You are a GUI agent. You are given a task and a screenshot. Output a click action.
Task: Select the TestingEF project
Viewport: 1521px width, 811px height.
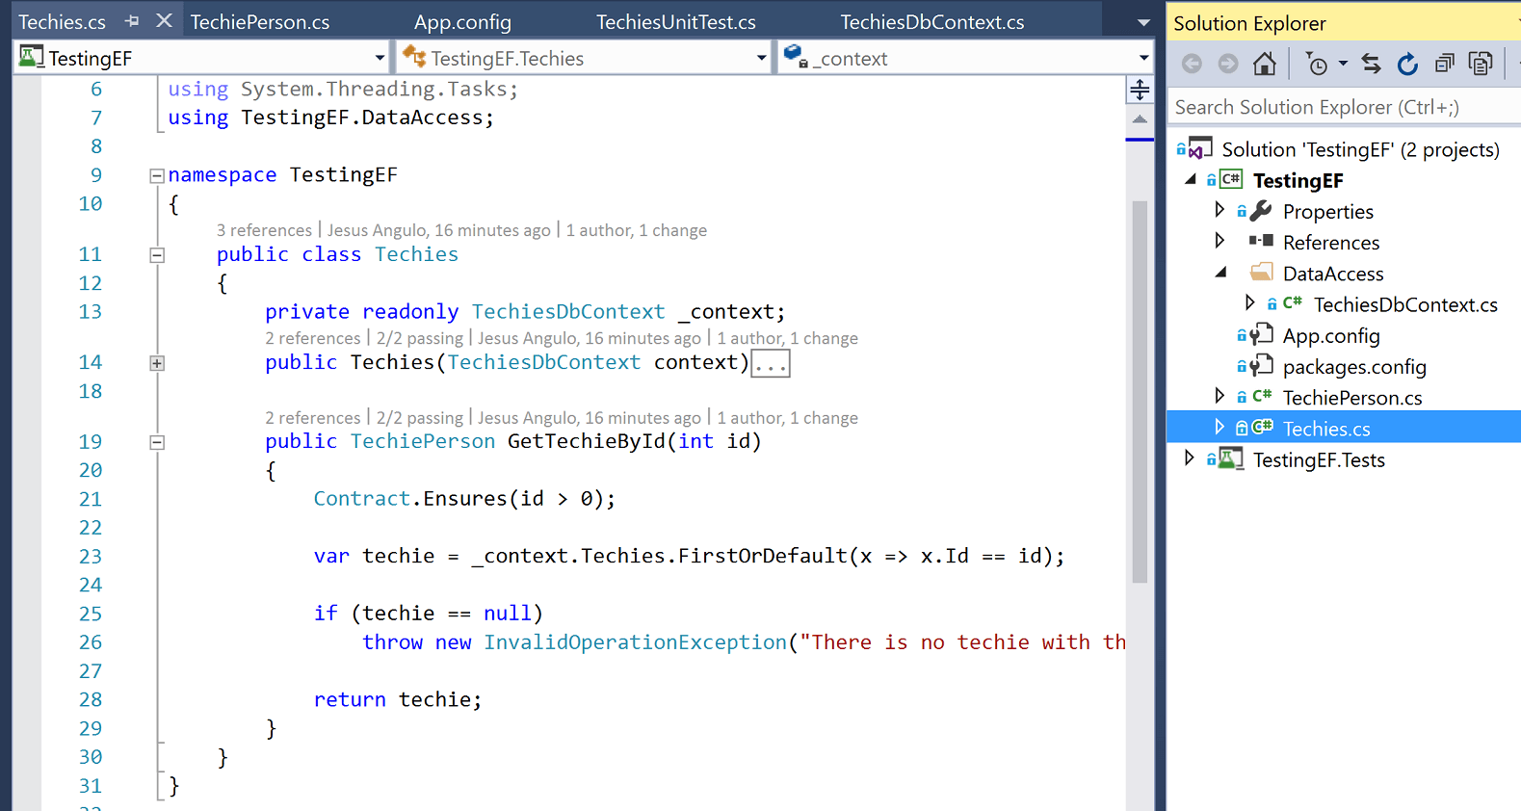pos(1298,180)
